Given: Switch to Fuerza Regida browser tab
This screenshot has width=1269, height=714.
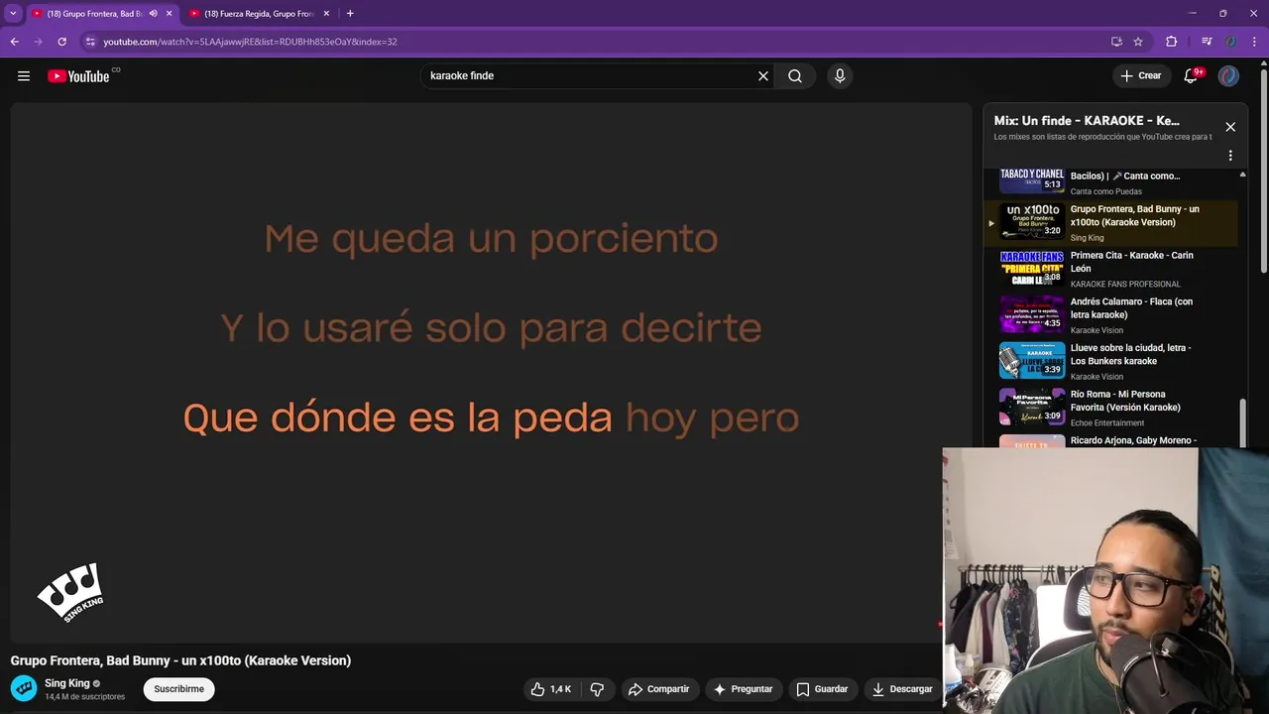Looking at the screenshot, I should (258, 14).
